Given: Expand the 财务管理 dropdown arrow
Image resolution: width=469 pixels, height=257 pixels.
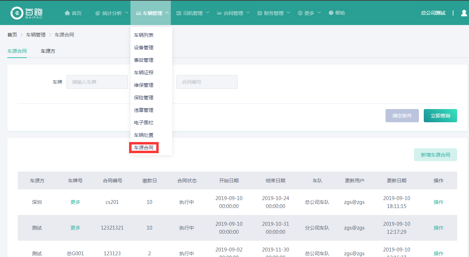Looking at the screenshot, I should (288, 13).
